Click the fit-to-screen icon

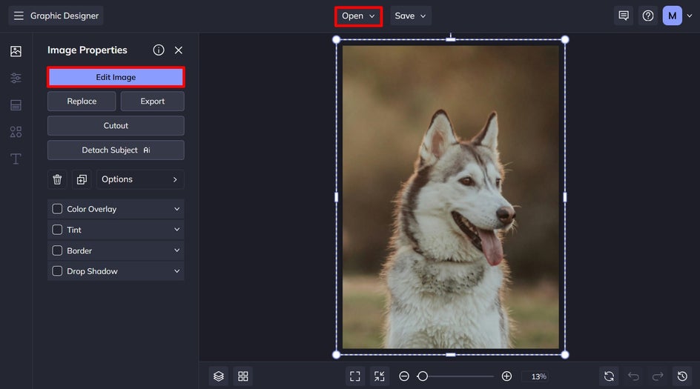coord(354,376)
